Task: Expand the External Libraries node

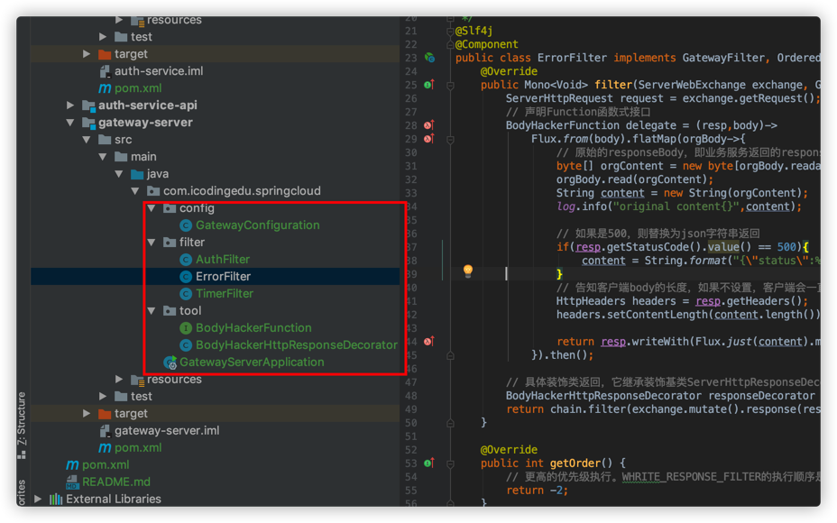Action: tap(38, 500)
